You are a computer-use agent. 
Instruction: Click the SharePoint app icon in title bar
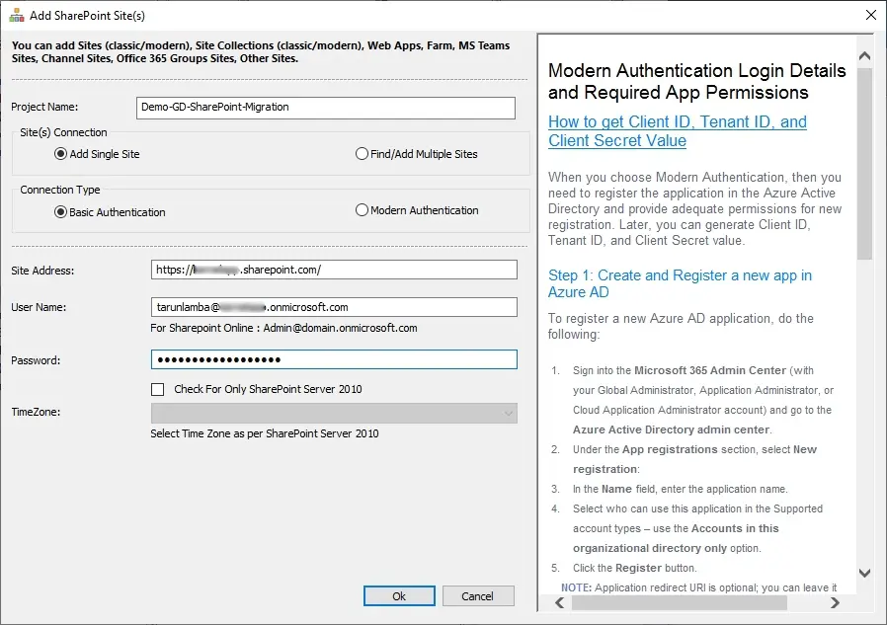tap(17, 15)
